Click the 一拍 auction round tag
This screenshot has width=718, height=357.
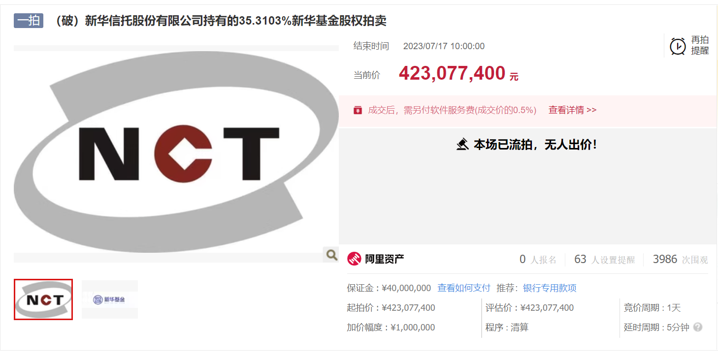[29, 21]
